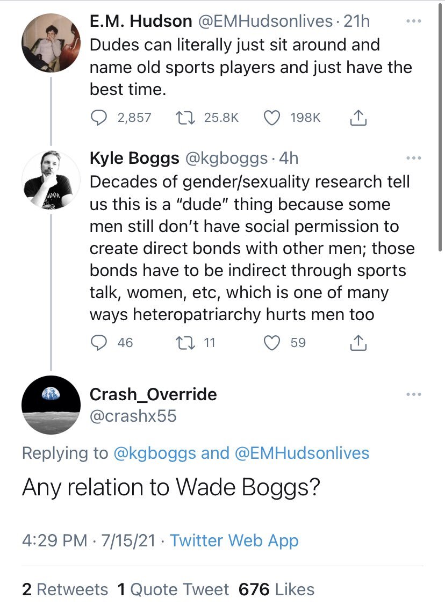Open Crash_Override's Earth avatar
The image size is (445, 606).
(x=50, y=406)
